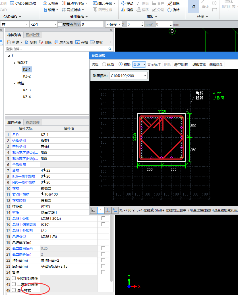238x295 pixels.
Task: Click 存档 archive button
Action: pyautogui.click(x=82, y=42)
